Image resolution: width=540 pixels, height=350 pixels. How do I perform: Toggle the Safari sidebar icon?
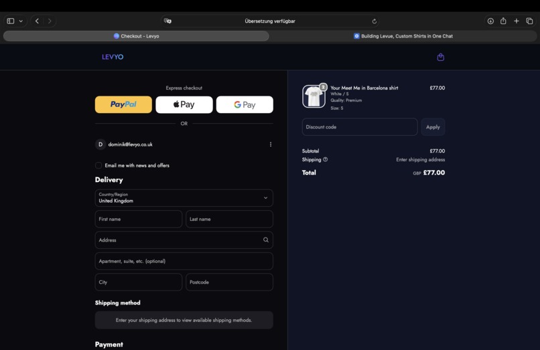(x=11, y=21)
